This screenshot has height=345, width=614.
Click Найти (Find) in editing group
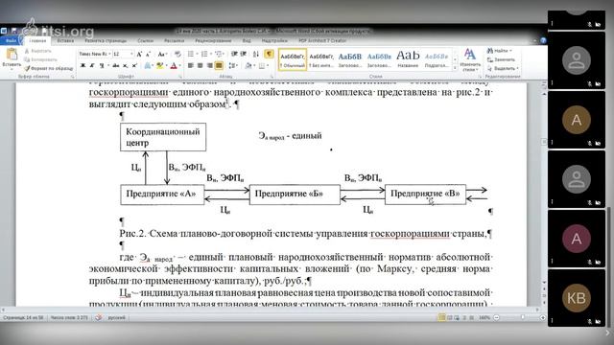click(x=500, y=51)
